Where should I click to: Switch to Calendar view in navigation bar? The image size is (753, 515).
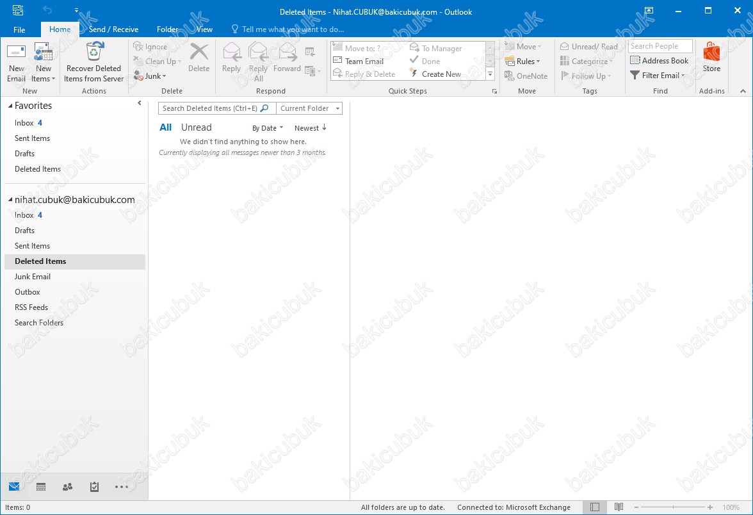pyautogui.click(x=41, y=487)
